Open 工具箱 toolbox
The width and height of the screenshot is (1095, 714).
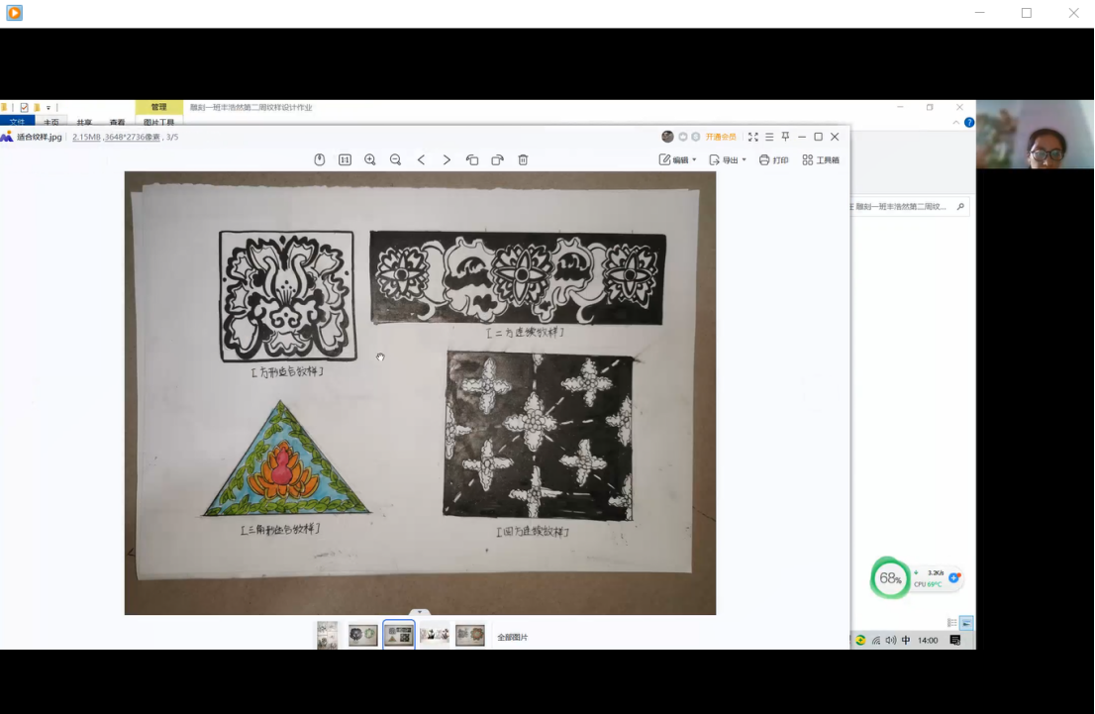(x=821, y=159)
